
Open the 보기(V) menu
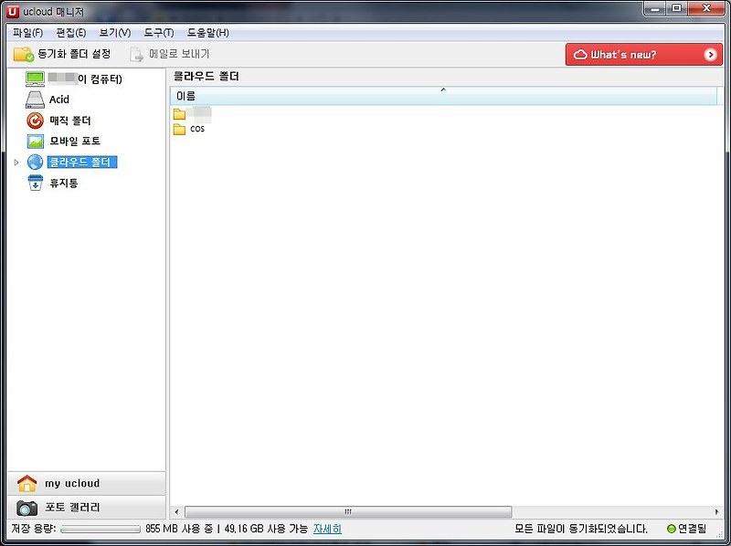click(115, 33)
